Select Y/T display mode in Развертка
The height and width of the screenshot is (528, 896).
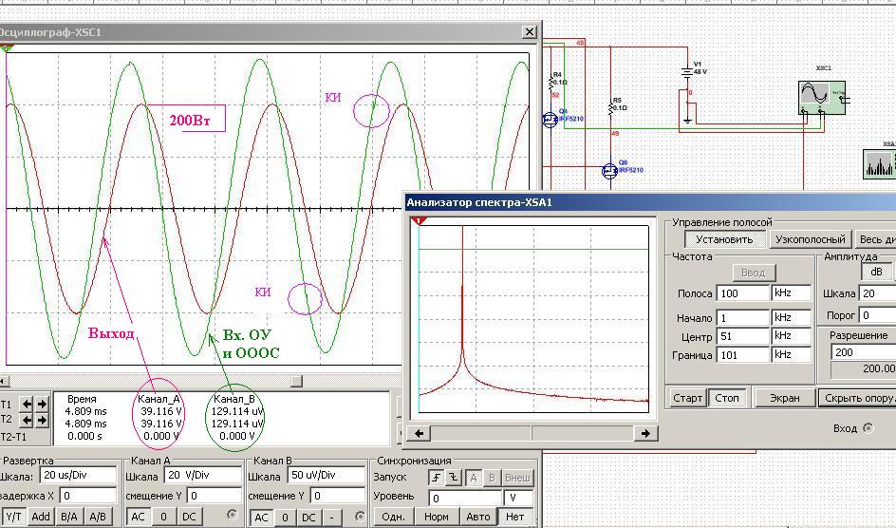coord(13,517)
